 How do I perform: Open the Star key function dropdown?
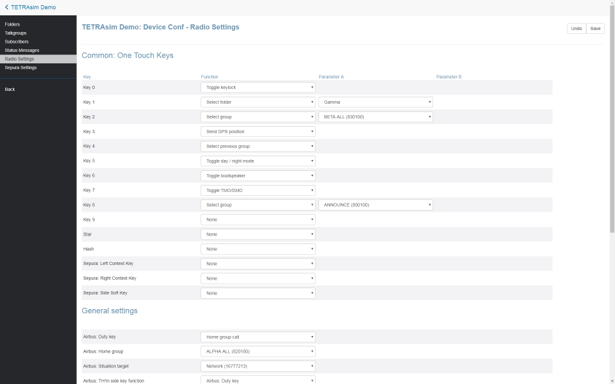pyautogui.click(x=258, y=234)
